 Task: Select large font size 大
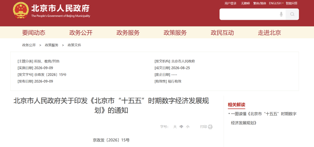tap(175, 127)
